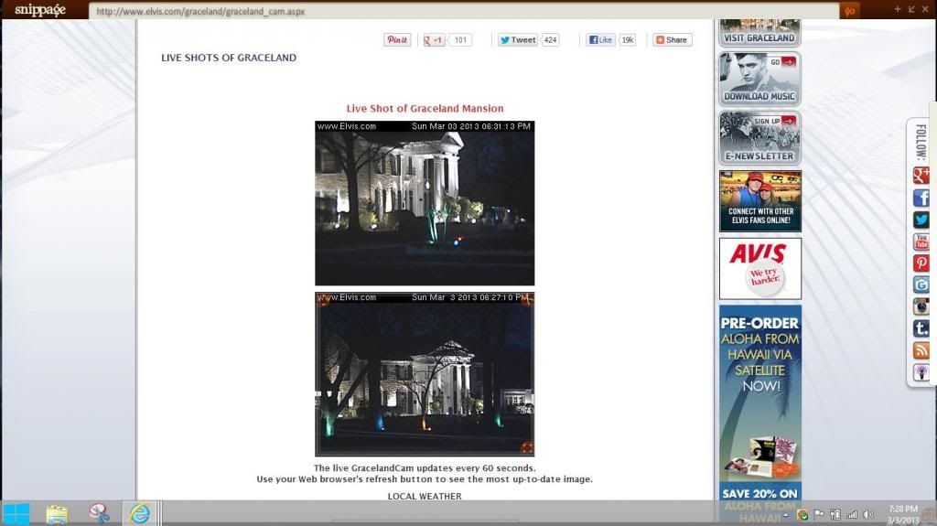Follow on Twitter icon in sidebar
This screenshot has width=937, height=526.
pyautogui.click(x=921, y=220)
